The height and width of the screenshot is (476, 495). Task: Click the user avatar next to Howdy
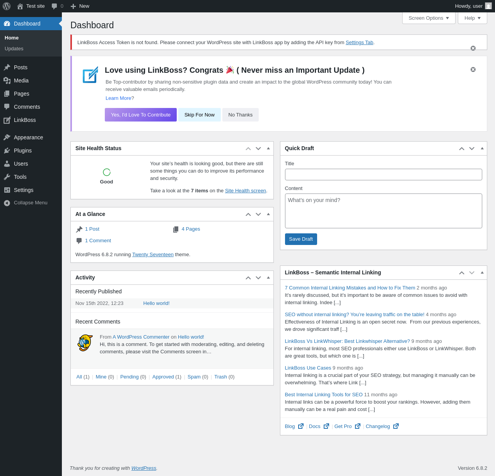pyautogui.click(x=488, y=6)
